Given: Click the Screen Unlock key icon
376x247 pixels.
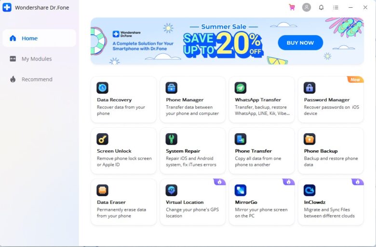Looking at the screenshot, I should click(103, 139).
